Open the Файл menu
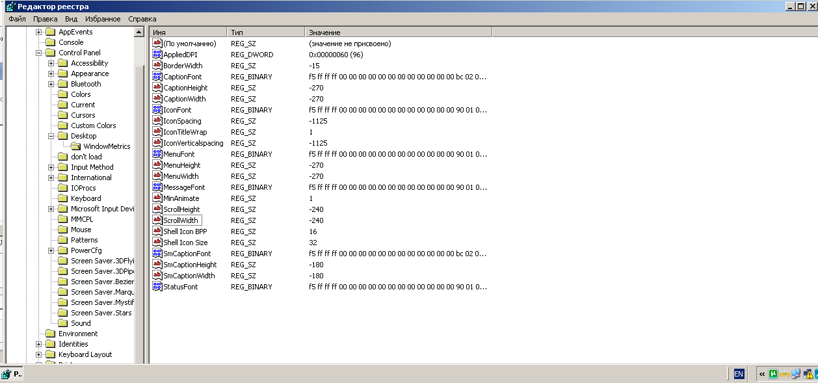818x383 pixels. pyautogui.click(x=18, y=19)
